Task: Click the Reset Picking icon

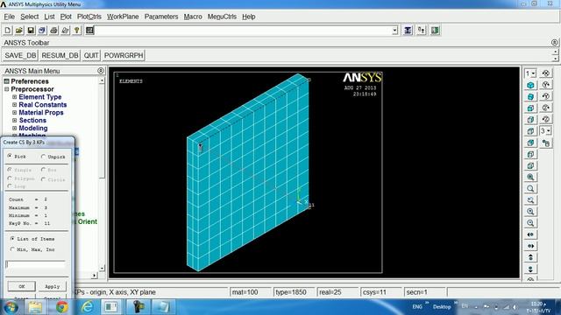Action: 421,31
